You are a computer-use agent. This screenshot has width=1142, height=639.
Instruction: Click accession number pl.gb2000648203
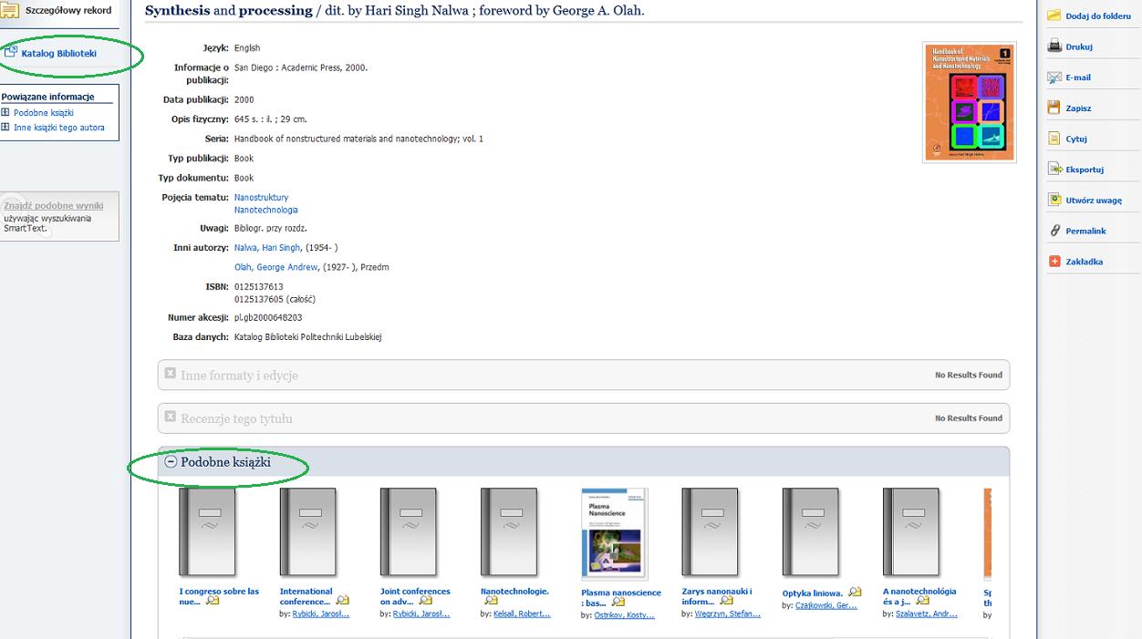pyautogui.click(x=268, y=318)
